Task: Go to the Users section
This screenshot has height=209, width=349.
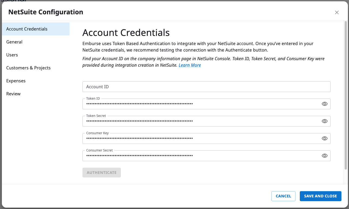Action: [x=36, y=55]
